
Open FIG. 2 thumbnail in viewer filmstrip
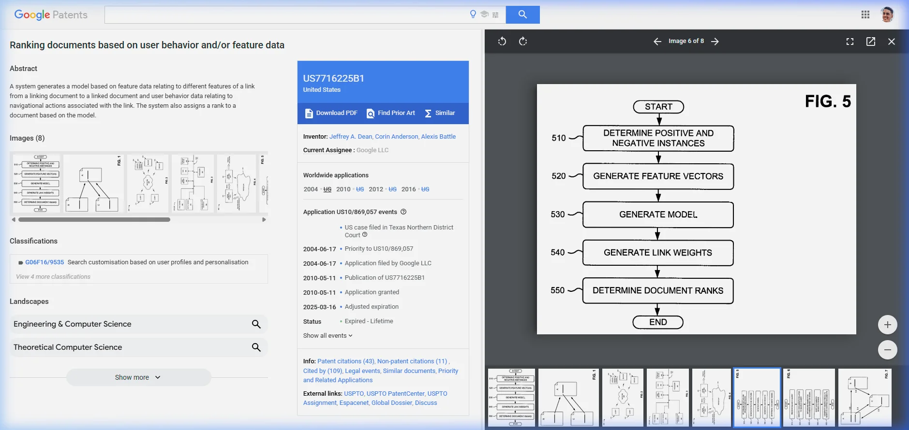click(623, 398)
